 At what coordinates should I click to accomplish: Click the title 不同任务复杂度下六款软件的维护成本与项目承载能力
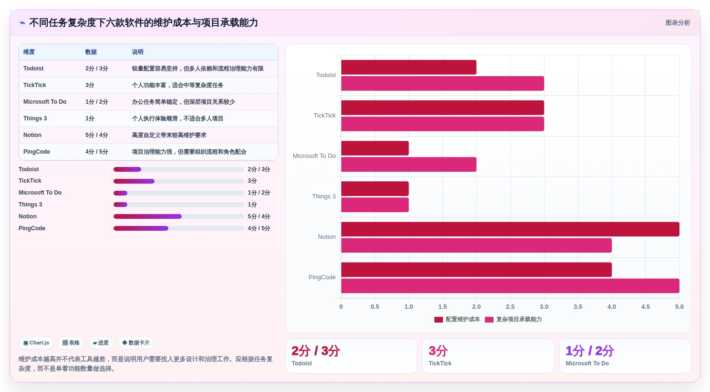coord(144,23)
